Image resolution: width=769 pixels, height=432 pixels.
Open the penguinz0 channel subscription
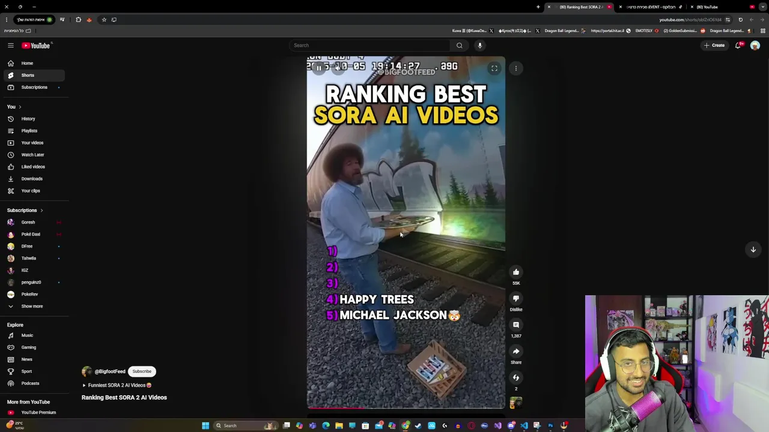pos(33,283)
